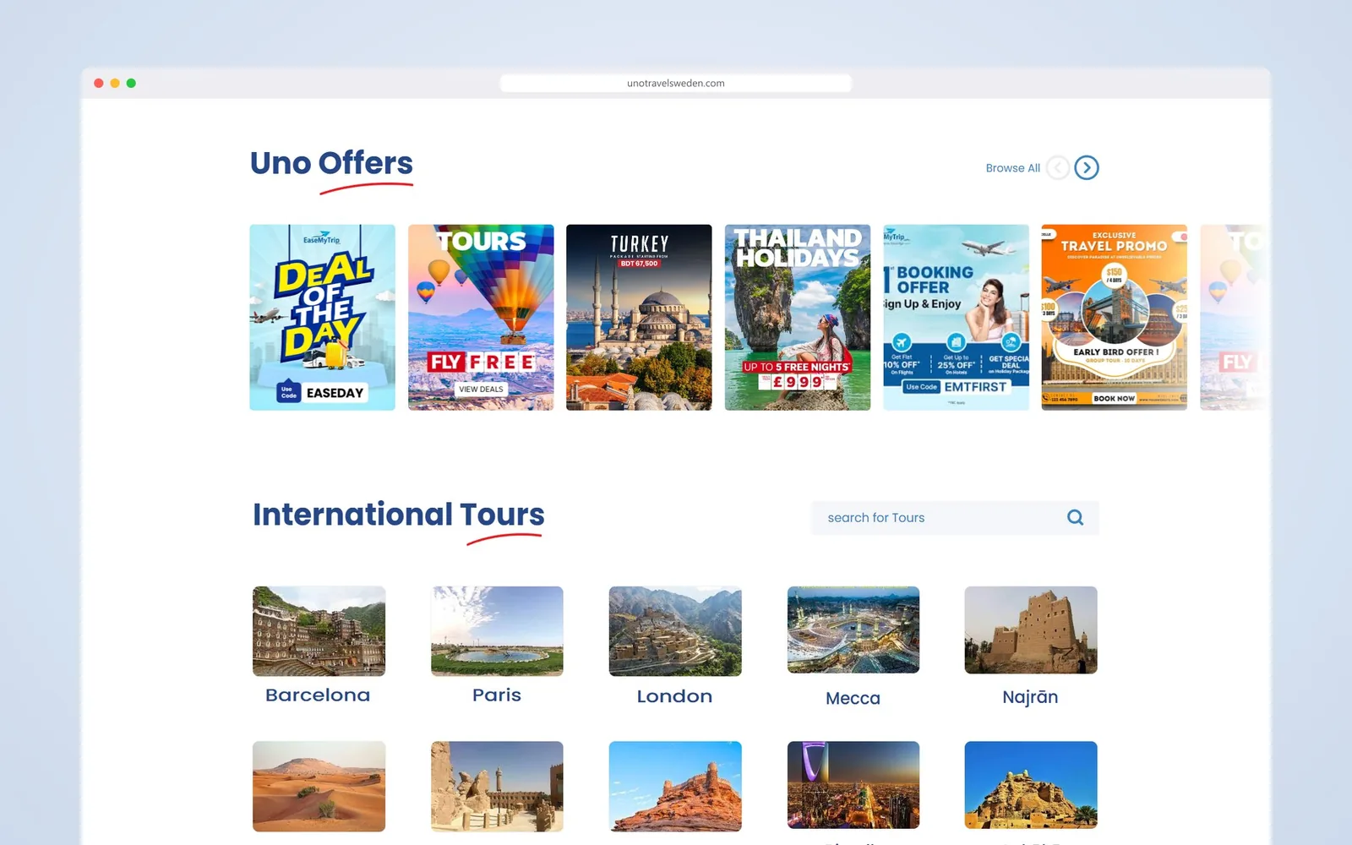Select the Najrān tour image
The image size is (1352, 845).
click(x=1031, y=630)
